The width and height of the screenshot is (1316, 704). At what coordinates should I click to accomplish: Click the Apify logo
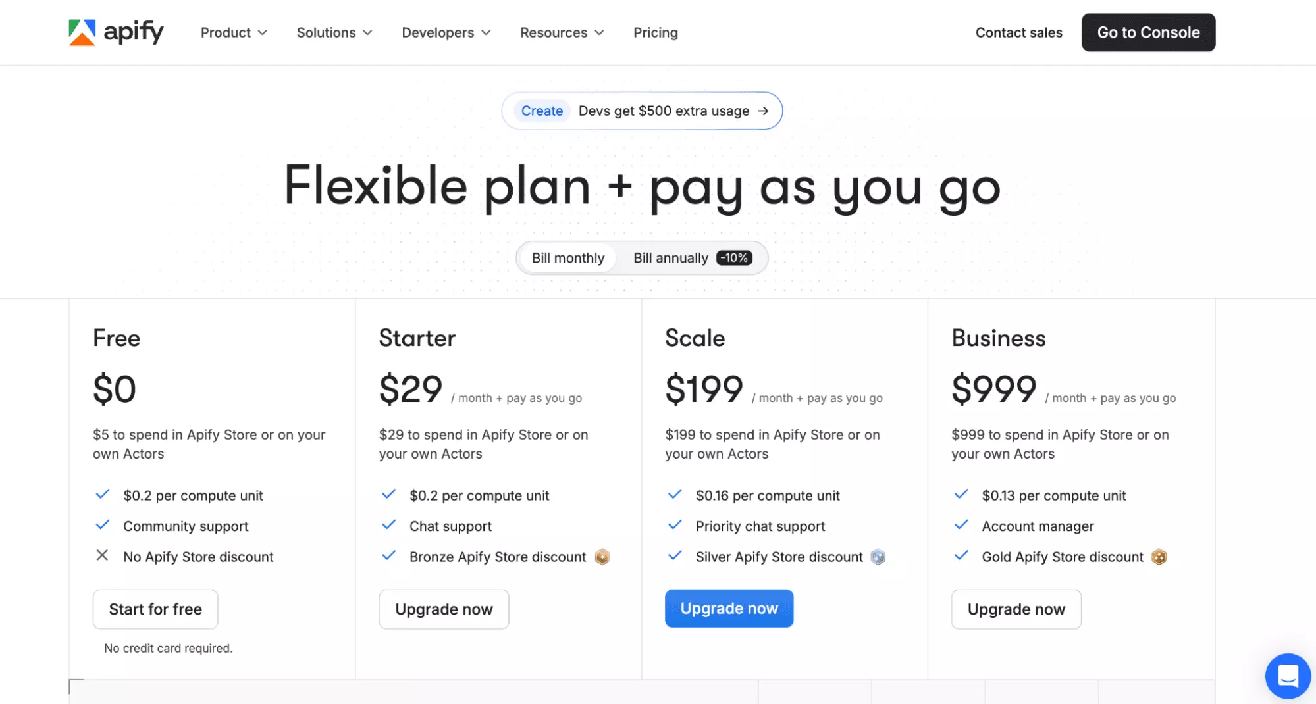click(116, 32)
